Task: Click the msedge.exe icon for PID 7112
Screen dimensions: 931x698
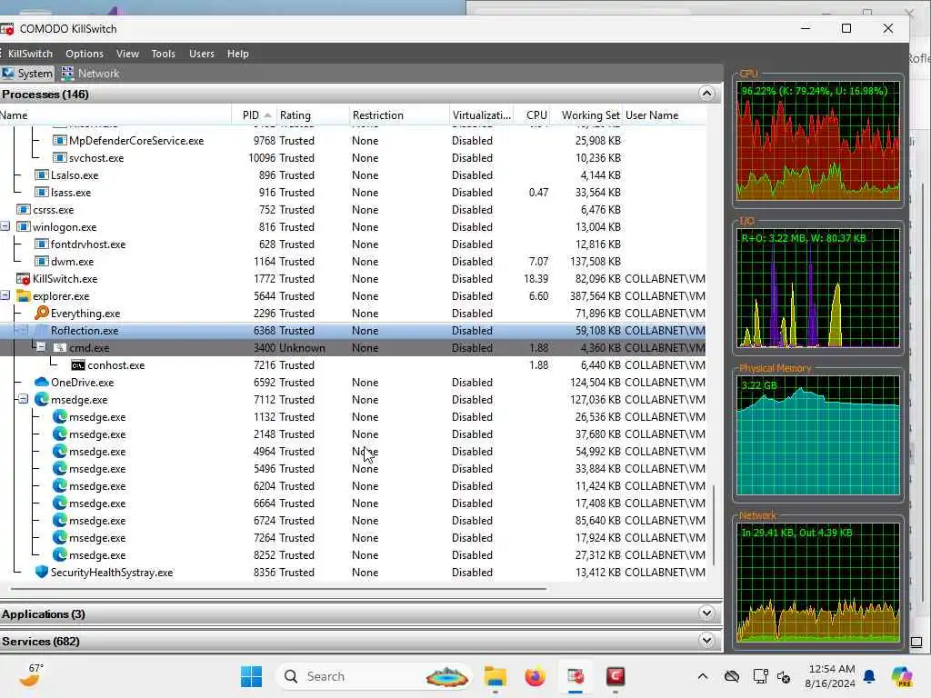Action: pyautogui.click(x=42, y=400)
